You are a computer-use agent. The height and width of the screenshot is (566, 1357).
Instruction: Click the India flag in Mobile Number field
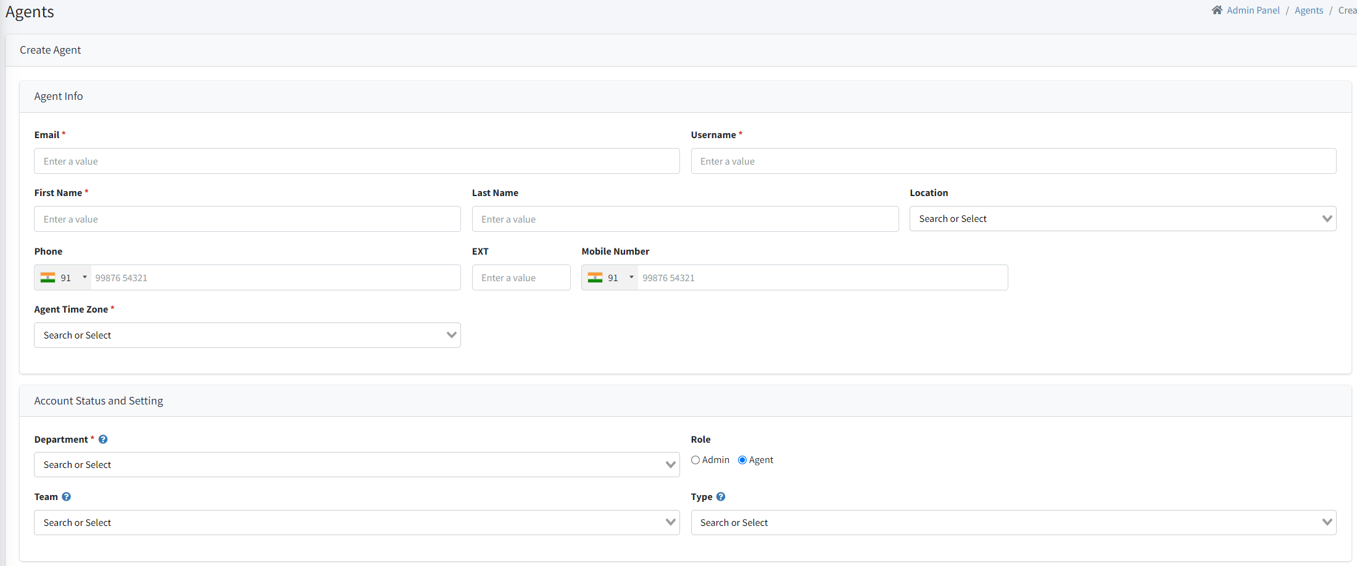coord(595,278)
